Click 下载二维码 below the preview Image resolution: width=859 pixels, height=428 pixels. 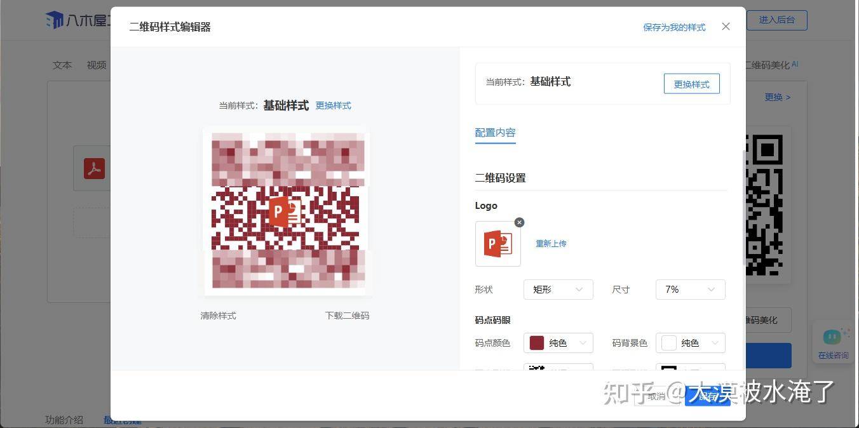click(x=347, y=316)
